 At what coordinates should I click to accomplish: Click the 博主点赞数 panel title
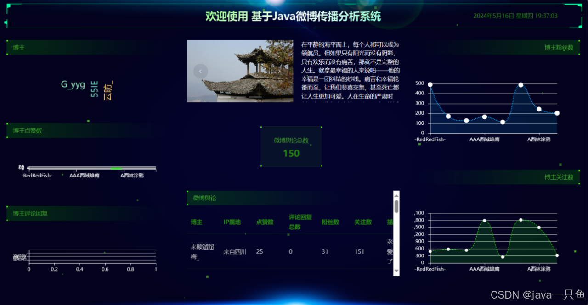coord(28,131)
